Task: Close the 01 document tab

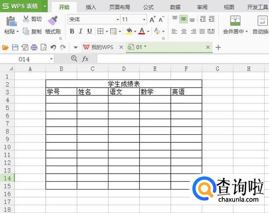Action: coord(208,47)
